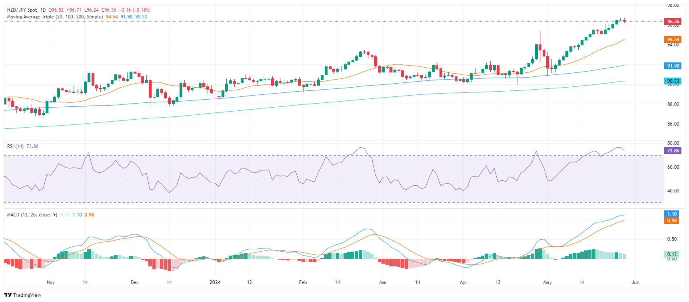Select the Jun label on time axis
This screenshot has width=689, height=302.
pyautogui.click(x=635, y=282)
